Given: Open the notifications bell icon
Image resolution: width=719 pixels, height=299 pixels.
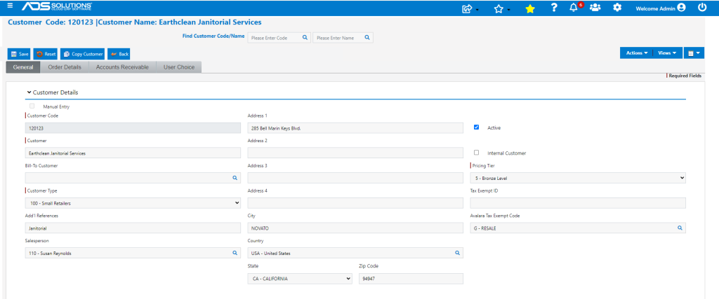Looking at the screenshot, I should click(574, 7).
